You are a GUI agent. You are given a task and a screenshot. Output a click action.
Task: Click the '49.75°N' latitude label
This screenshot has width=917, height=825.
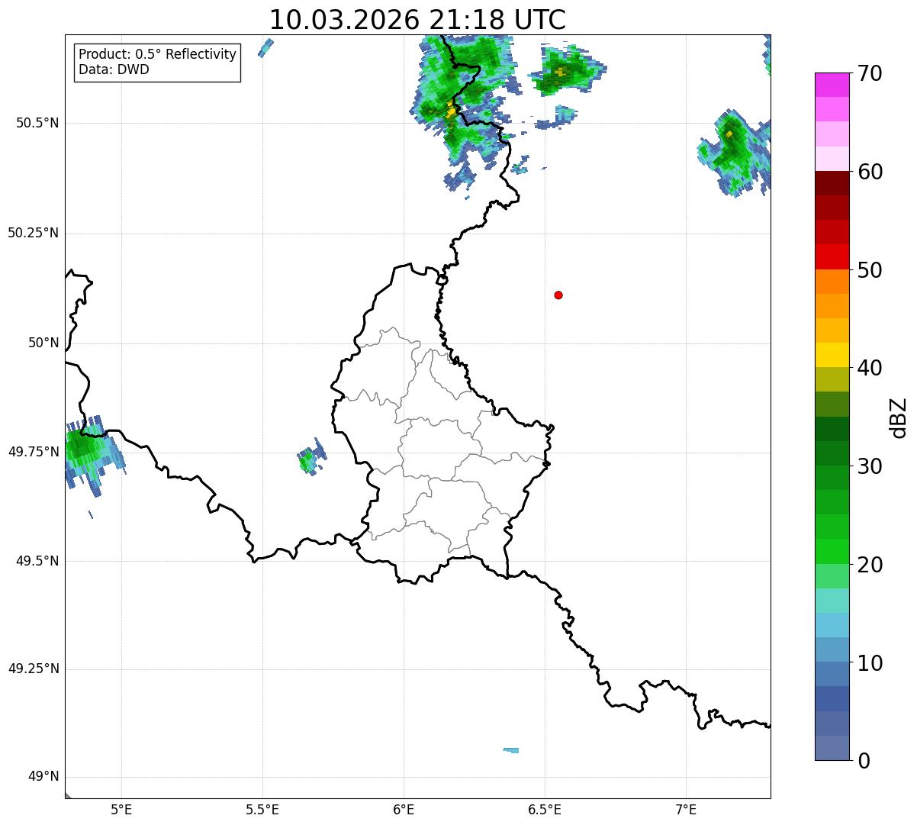point(34,452)
